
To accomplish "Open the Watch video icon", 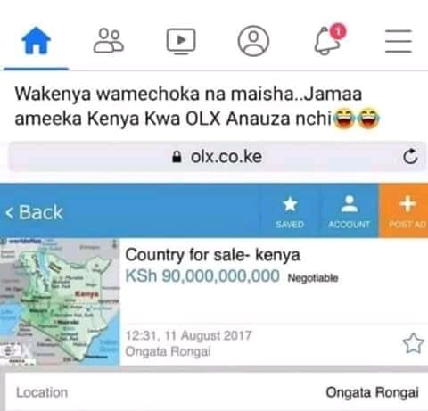I will tap(181, 41).
